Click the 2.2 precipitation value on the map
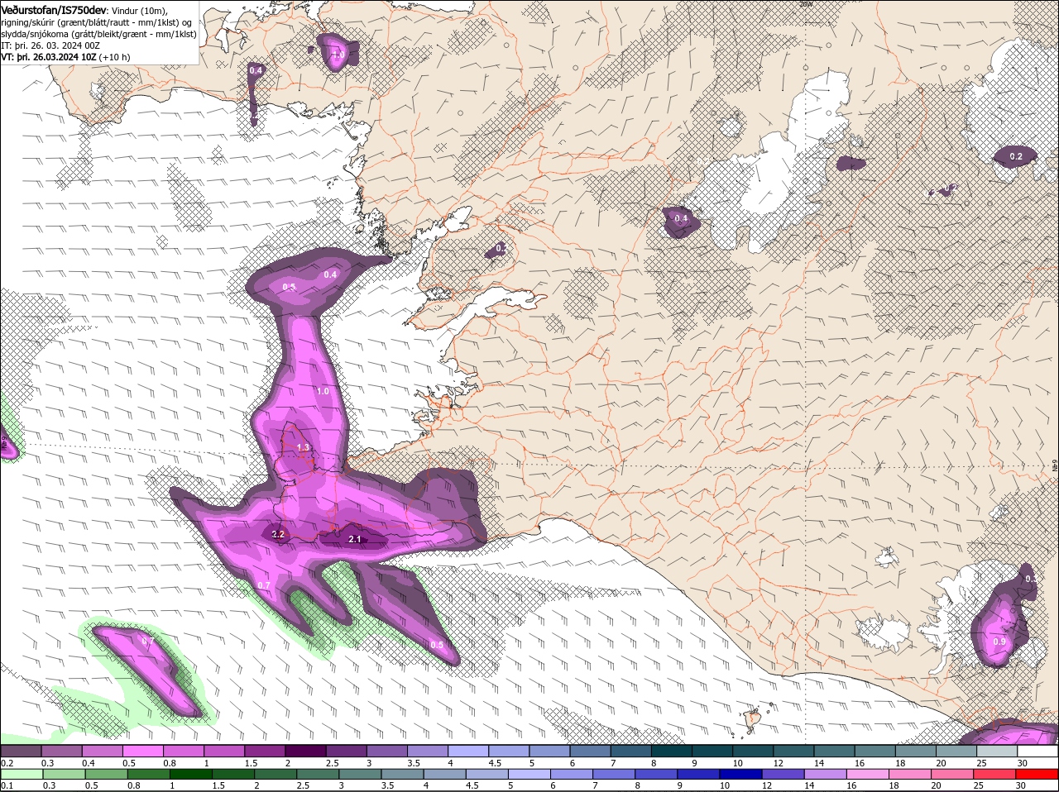This screenshot has height=792, width=1059. pos(278,535)
